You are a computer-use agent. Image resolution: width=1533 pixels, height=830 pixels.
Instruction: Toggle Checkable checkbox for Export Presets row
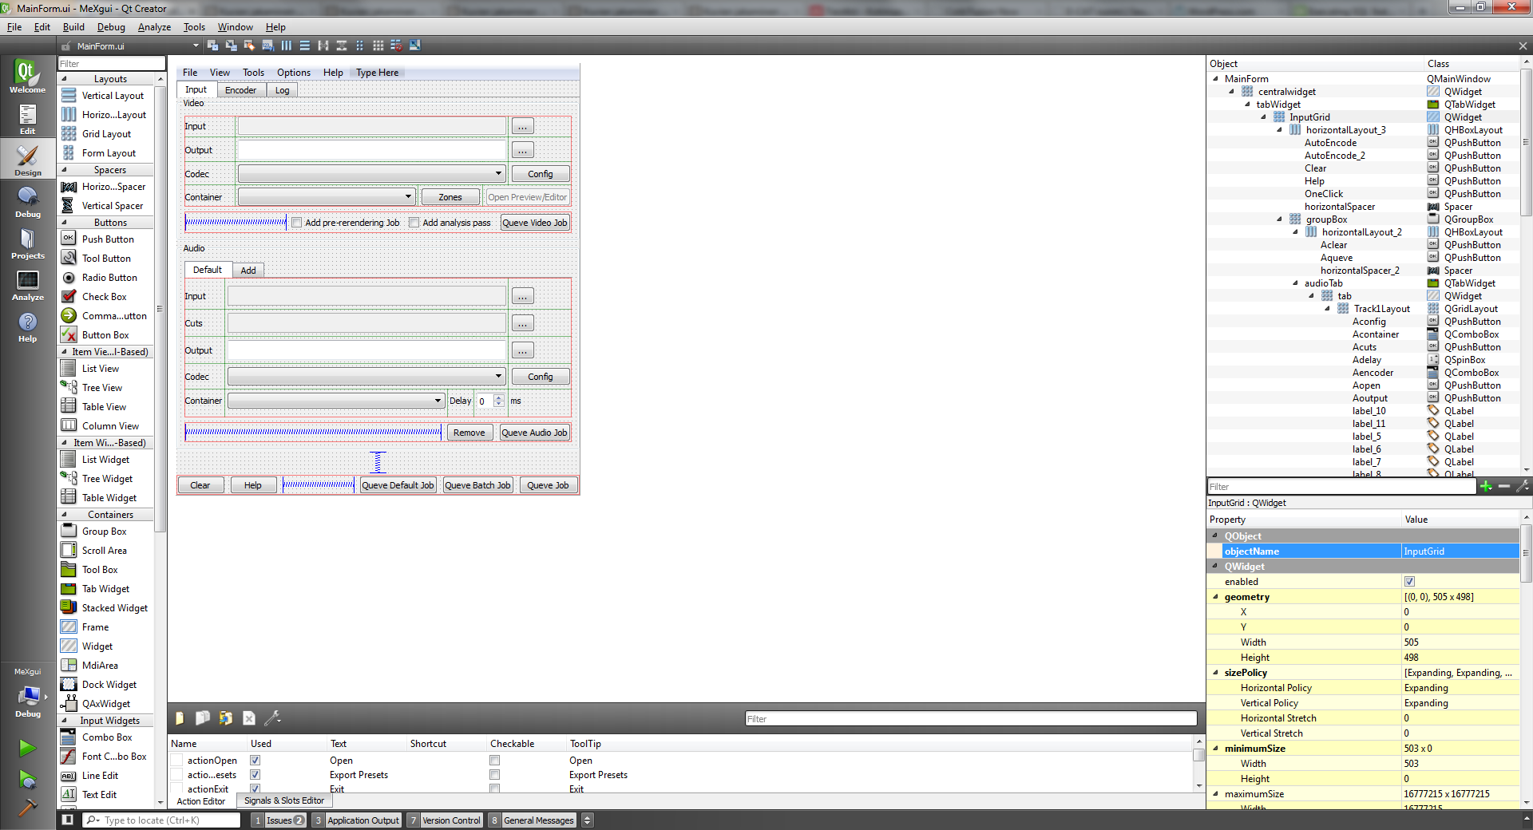tap(494, 775)
